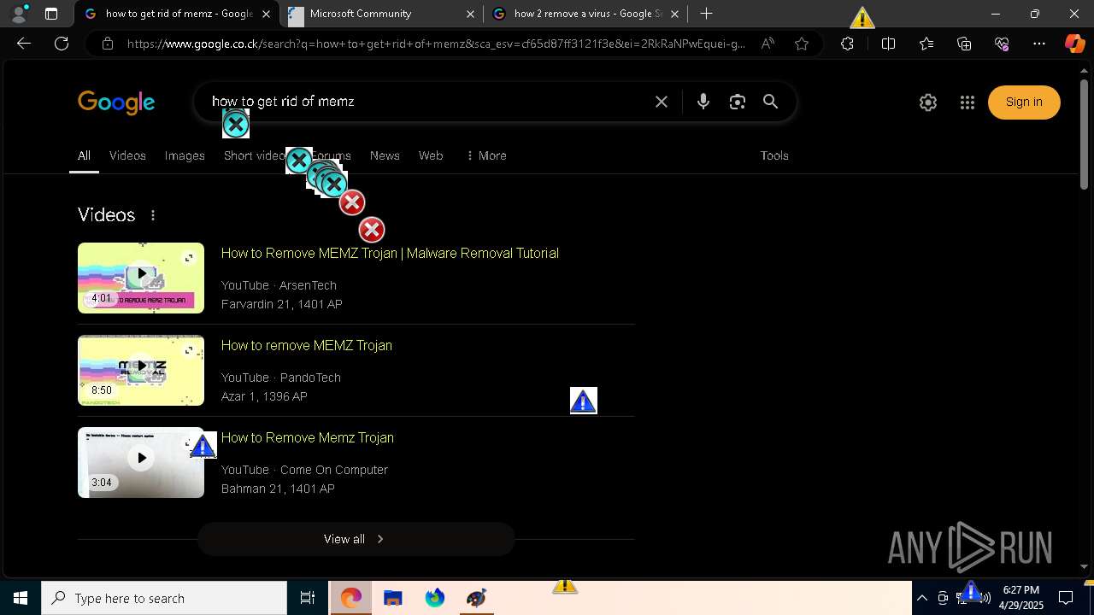The width and height of the screenshot is (1094, 615).
Task: Open Google quick settings gear
Action: 928,102
